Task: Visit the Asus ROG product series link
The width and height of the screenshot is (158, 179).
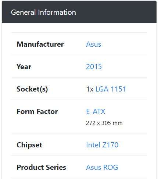Action: (102, 167)
